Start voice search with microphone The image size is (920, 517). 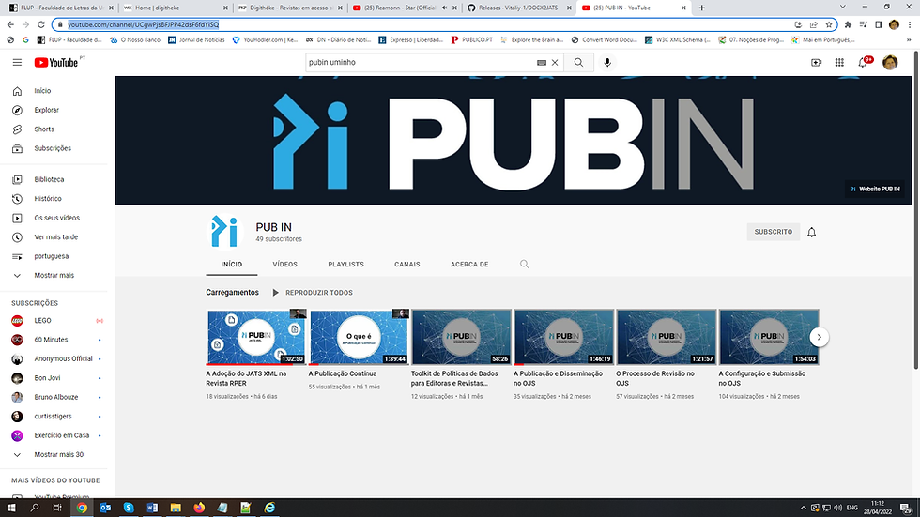point(607,62)
